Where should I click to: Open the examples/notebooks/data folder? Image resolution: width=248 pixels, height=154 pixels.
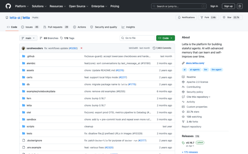[41, 91]
